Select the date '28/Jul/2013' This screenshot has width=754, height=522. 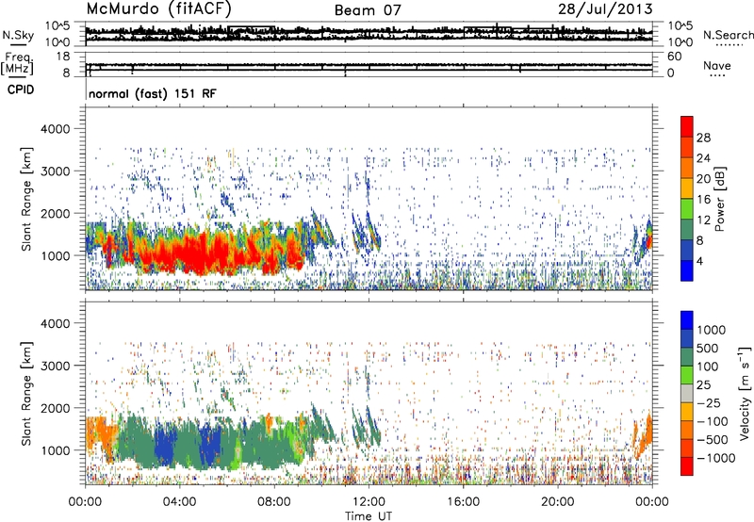pos(605,9)
